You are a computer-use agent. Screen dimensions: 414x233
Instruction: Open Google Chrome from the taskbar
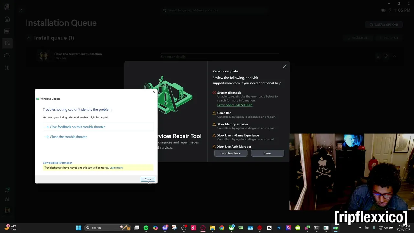(x=222, y=228)
